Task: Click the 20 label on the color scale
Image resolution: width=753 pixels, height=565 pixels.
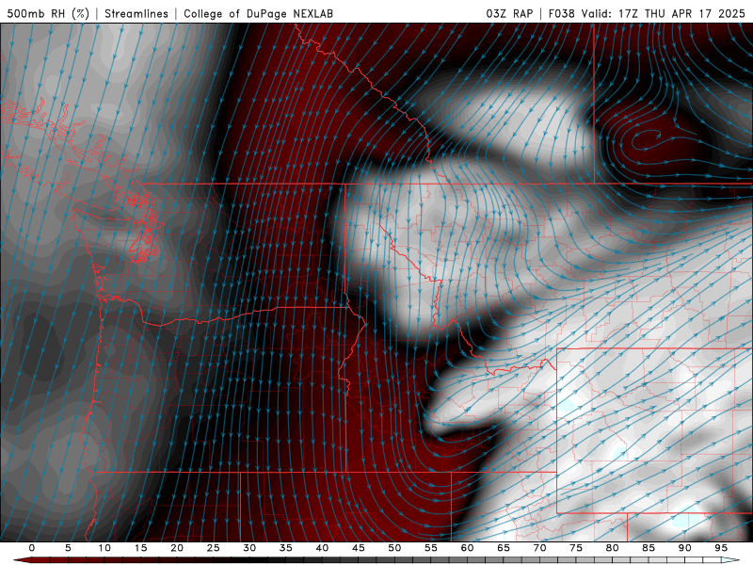Action: (177, 548)
